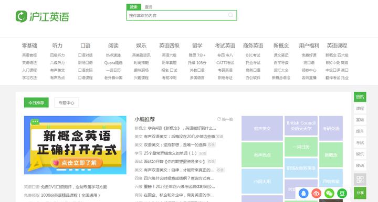Open the 口语 menu heading
Viewport: 378px width, 202px height.
pos(86,46)
